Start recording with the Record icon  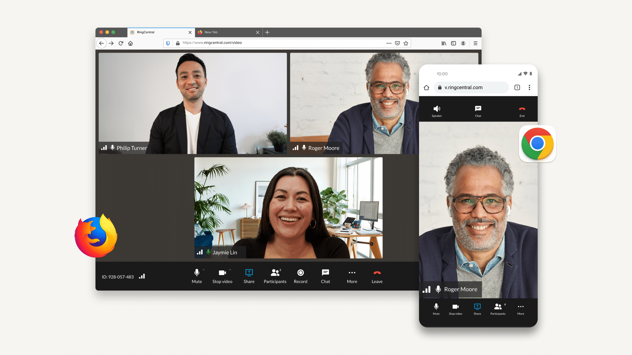point(301,272)
